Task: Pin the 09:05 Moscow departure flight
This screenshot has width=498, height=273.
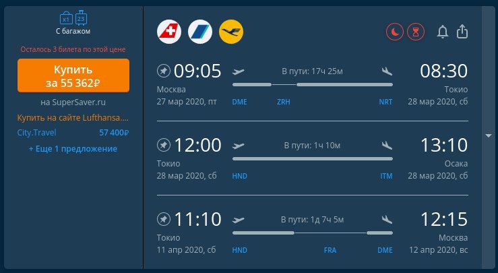Action: pyautogui.click(x=164, y=71)
